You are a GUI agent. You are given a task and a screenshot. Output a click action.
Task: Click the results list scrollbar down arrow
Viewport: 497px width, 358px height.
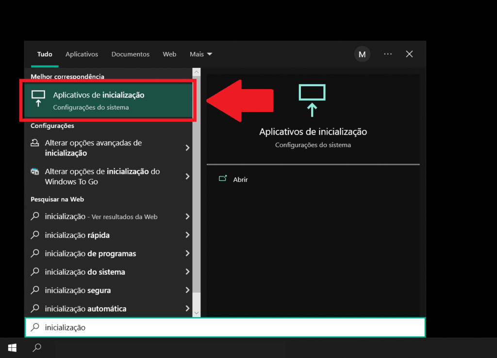pyautogui.click(x=197, y=313)
